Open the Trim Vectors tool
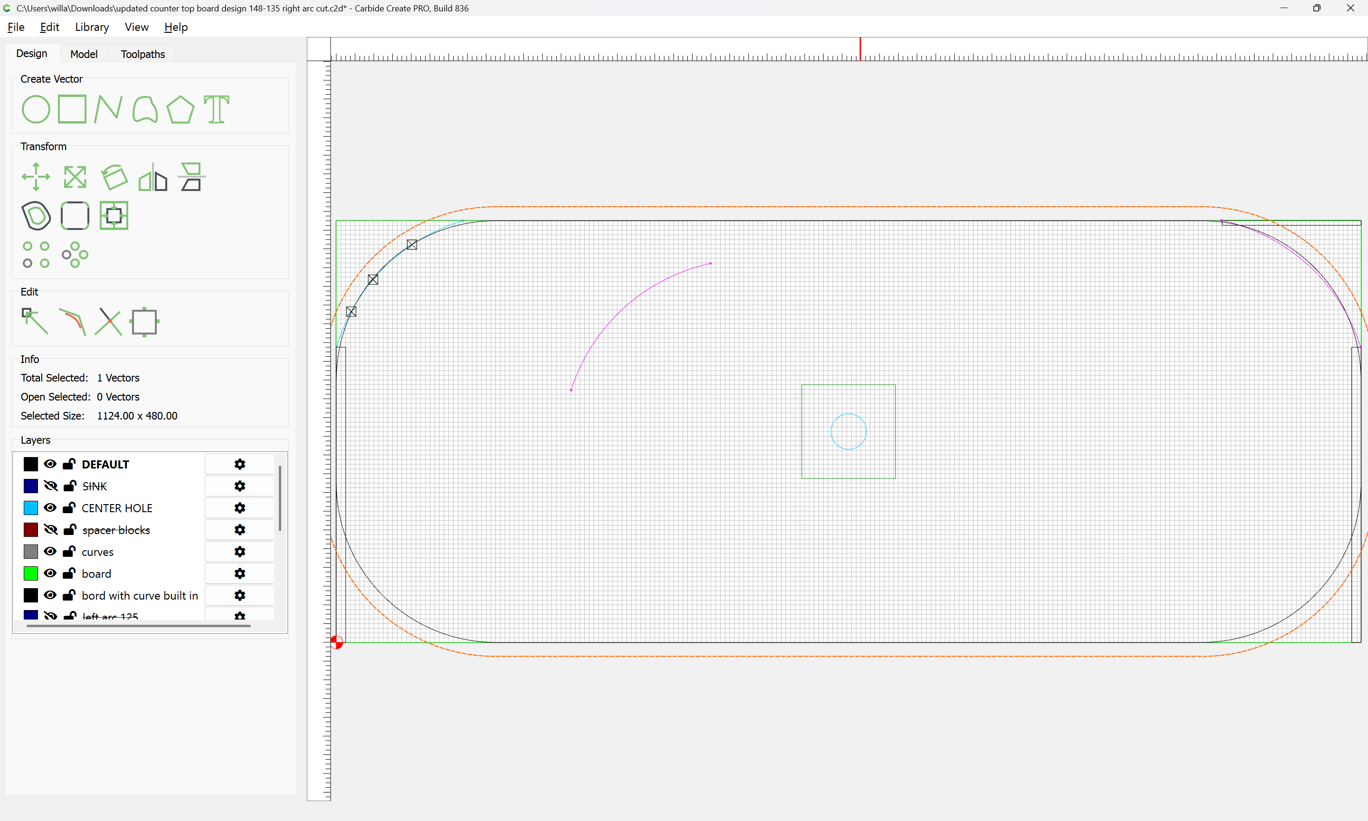The image size is (1368, 821). [108, 322]
